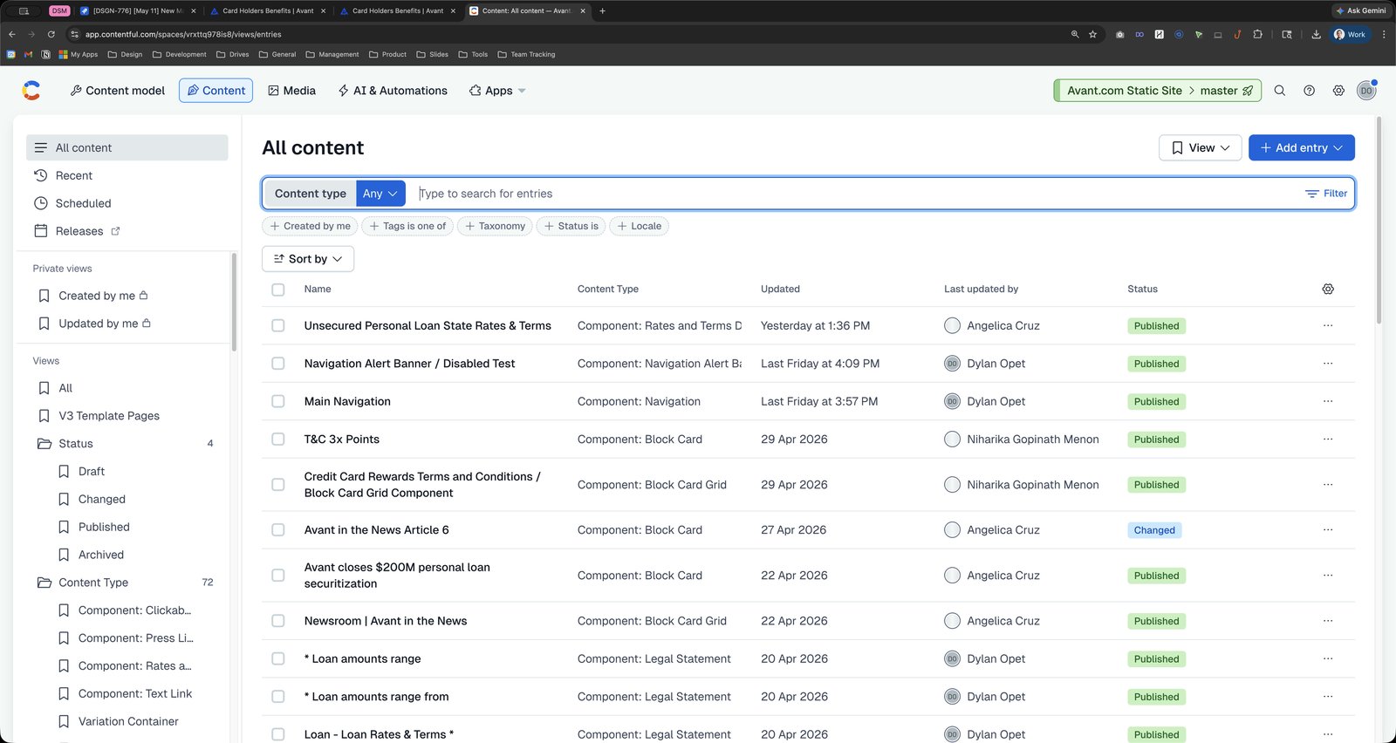The height and width of the screenshot is (743, 1396).
Task: Open the Content type Any dropdown
Action: [x=380, y=194]
